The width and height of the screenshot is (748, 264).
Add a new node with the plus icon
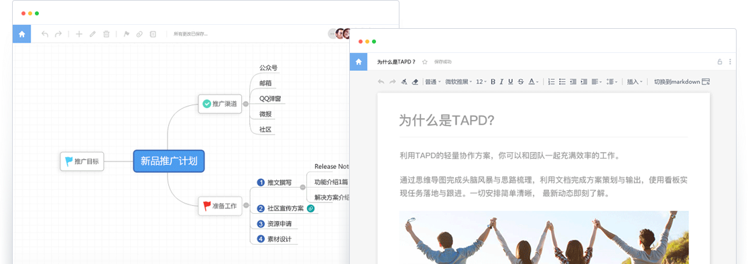pos(79,34)
